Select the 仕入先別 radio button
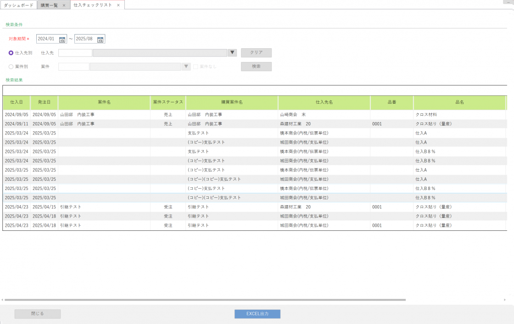 coord(11,53)
